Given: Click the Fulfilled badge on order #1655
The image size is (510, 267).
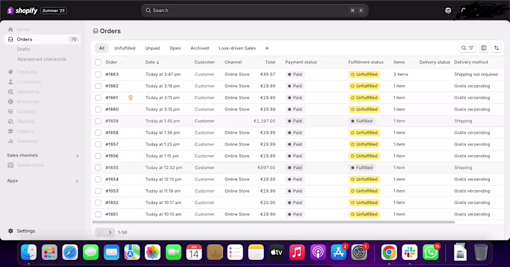Looking at the screenshot, I should [x=361, y=168].
